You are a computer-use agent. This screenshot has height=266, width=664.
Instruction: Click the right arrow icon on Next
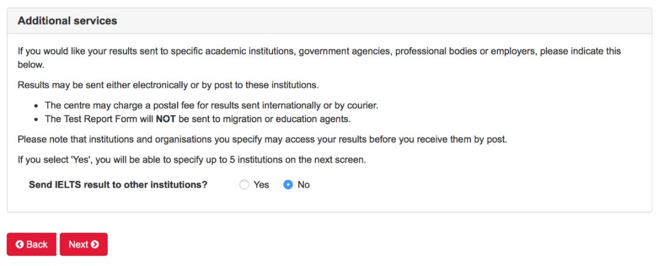tap(95, 244)
